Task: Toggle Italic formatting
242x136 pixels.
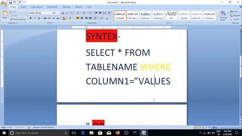Action: [x=35, y=18]
